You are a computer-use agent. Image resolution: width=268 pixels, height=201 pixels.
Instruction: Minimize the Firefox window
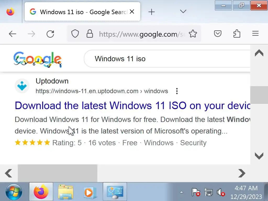click(x=223, y=5)
